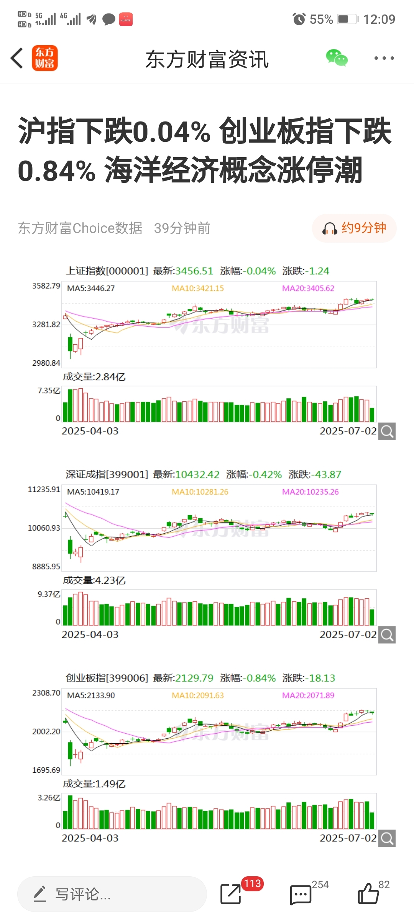
Task: Tap the 写评论 comment input field
Action: pyautogui.click(x=112, y=894)
